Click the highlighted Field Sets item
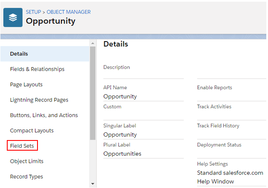The image size is (268, 188). click(23, 146)
